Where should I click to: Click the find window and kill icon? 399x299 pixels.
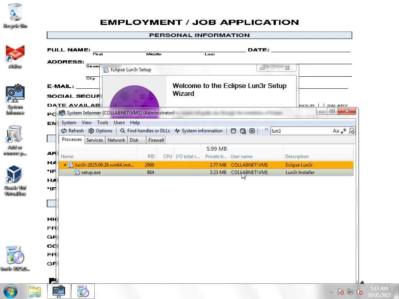(x=252, y=131)
